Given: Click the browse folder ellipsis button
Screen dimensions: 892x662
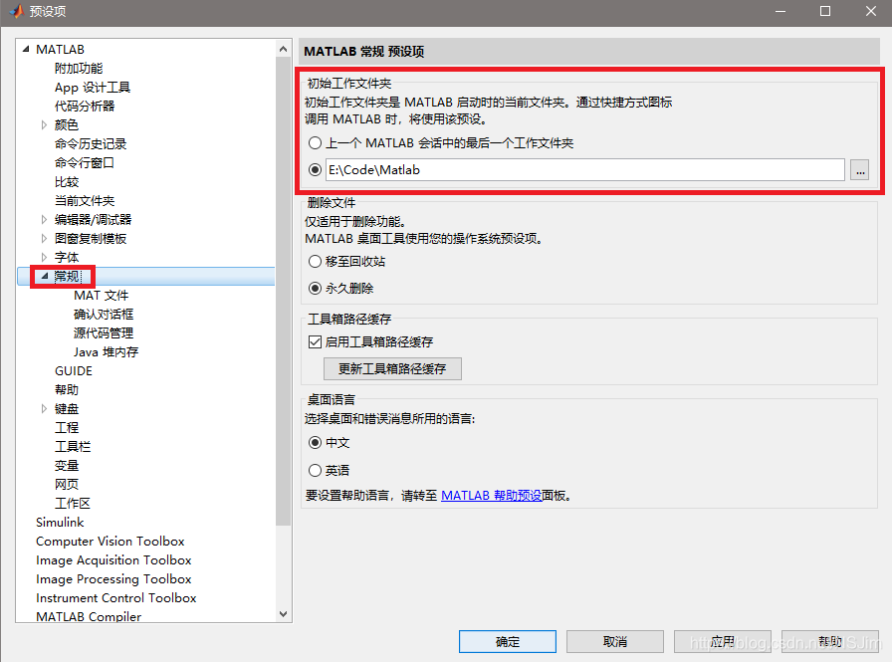Looking at the screenshot, I should tap(859, 170).
